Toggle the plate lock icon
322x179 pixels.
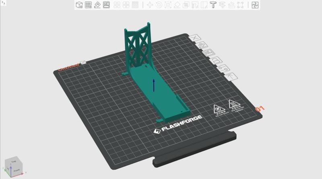point(216,61)
